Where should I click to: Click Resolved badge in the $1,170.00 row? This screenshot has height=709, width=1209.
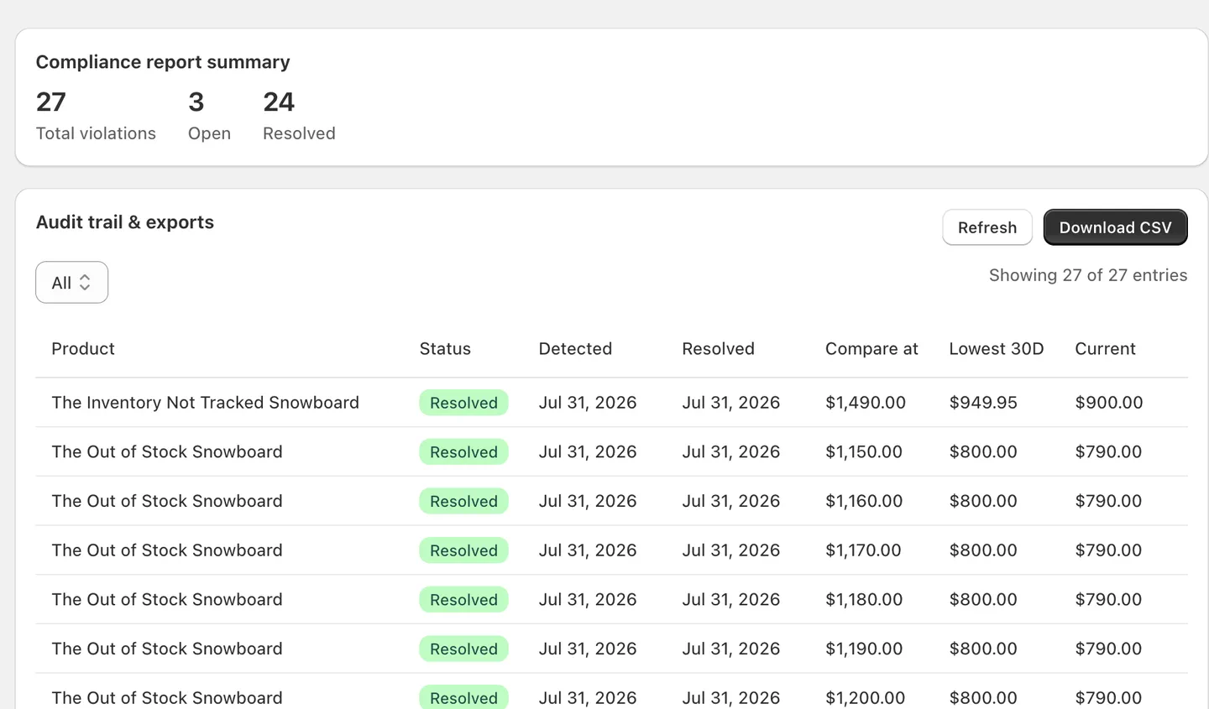point(463,550)
